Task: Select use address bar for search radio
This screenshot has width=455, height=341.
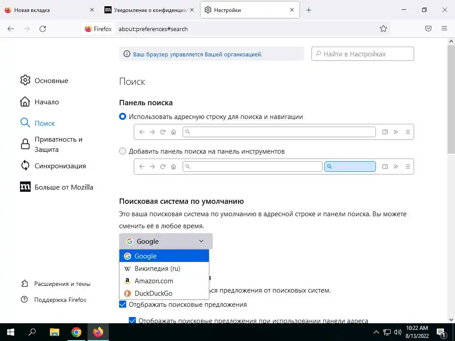Action: [123, 117]
